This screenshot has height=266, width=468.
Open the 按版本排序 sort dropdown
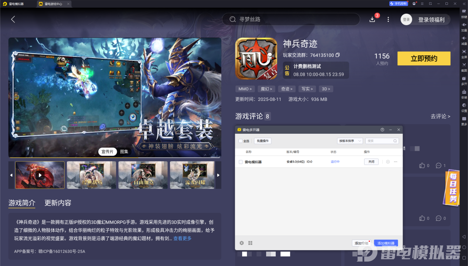click(x=350, y=141)
